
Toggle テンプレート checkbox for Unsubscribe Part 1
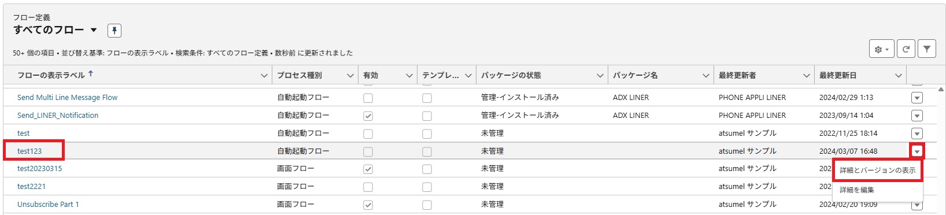tap(427, 205)
